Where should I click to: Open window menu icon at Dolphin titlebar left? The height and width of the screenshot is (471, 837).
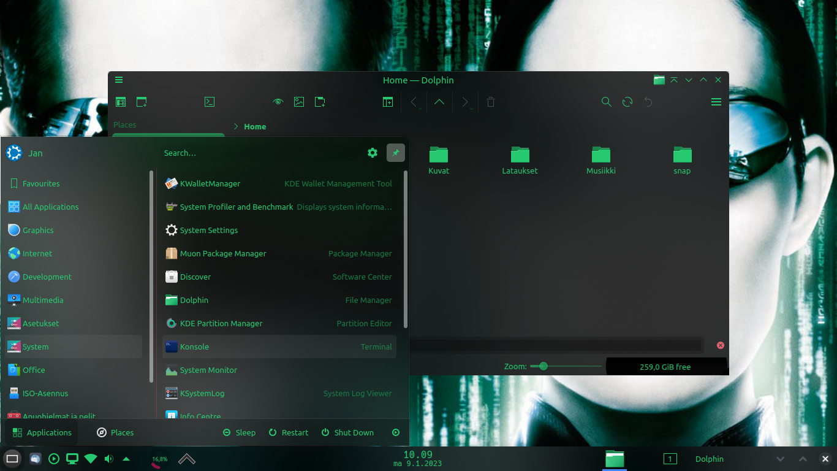(x=119, y=80)
